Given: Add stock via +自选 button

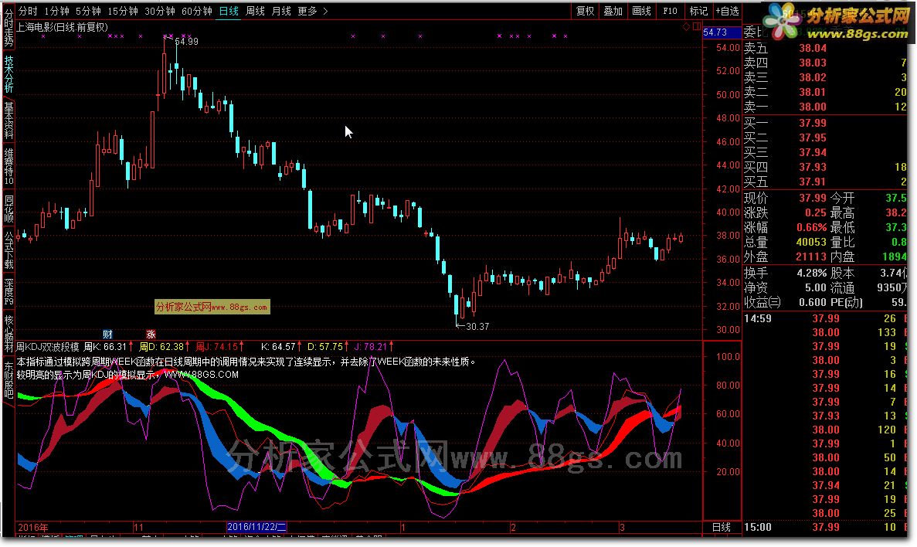Looking at the screenshot, I should [x=728, y=11].
